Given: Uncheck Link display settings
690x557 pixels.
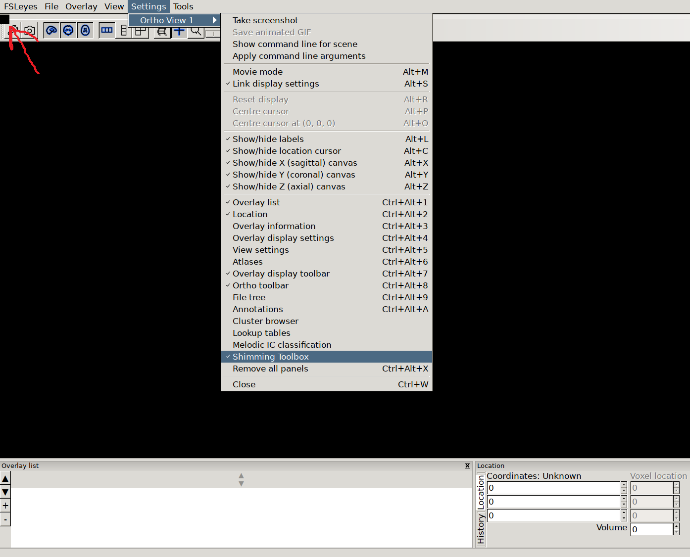Looking at the screenshot, I should 276,84.
